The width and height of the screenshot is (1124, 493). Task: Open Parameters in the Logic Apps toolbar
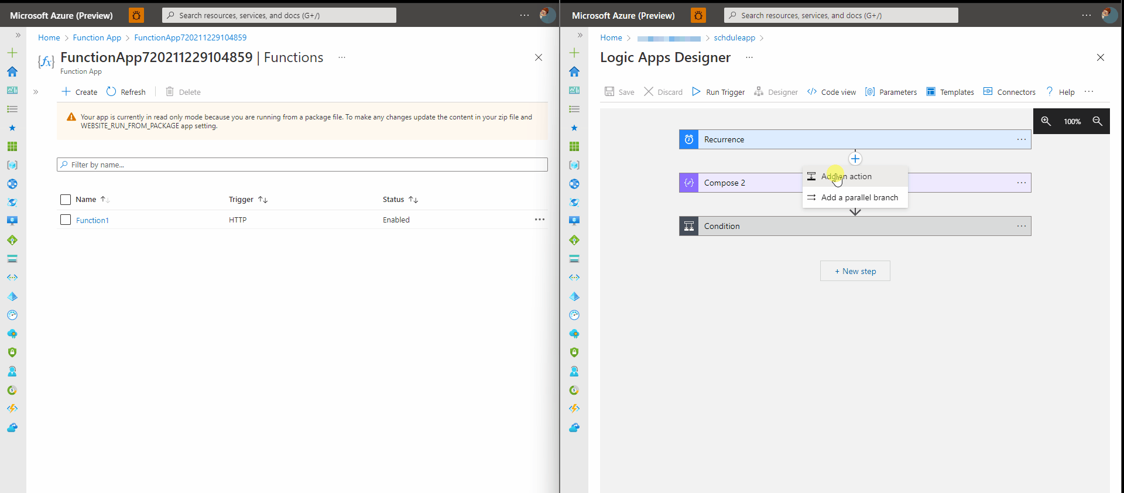point(891,92)
